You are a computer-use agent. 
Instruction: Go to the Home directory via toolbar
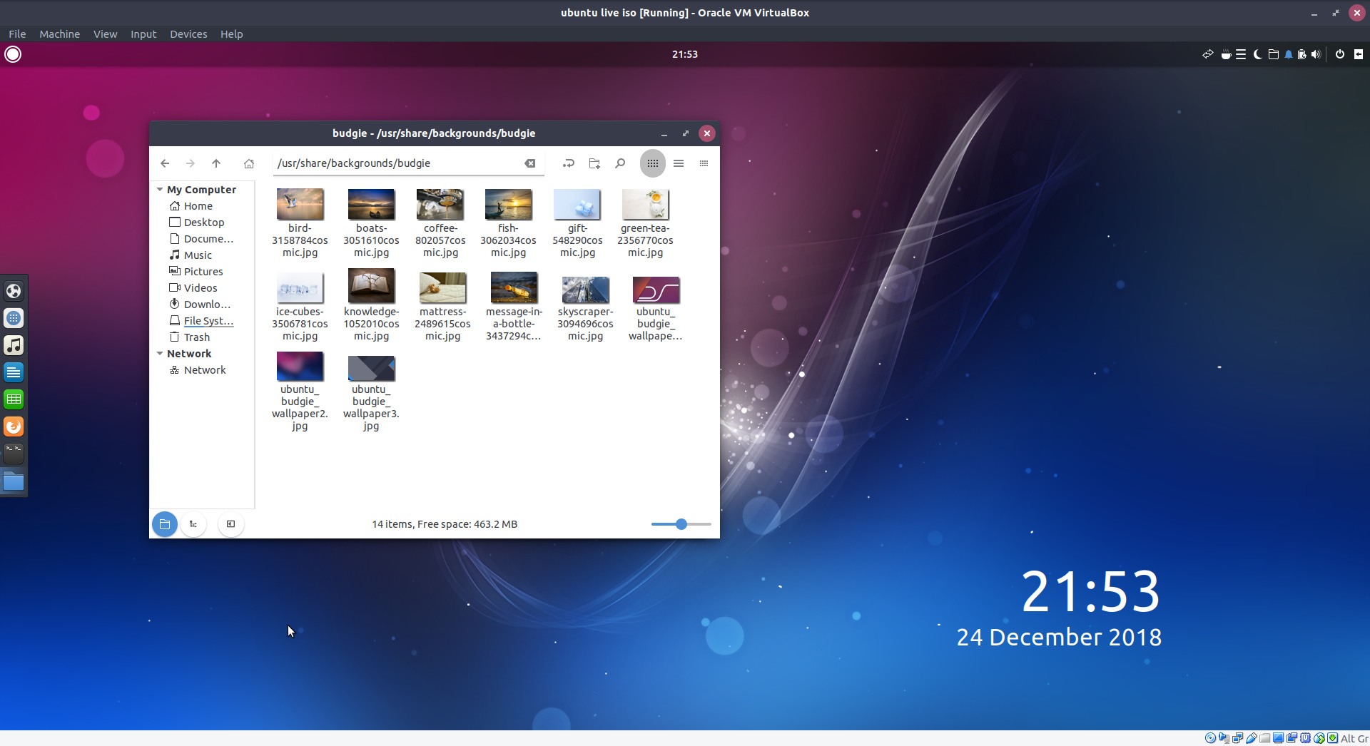pyautogui.click(x=248, y=163)
